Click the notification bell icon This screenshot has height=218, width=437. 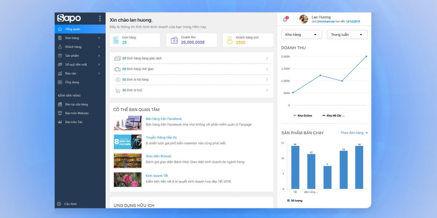(x=285, y=19)
